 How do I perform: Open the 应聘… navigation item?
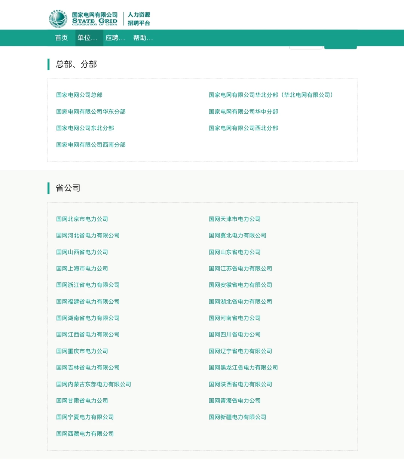(115, 38)
